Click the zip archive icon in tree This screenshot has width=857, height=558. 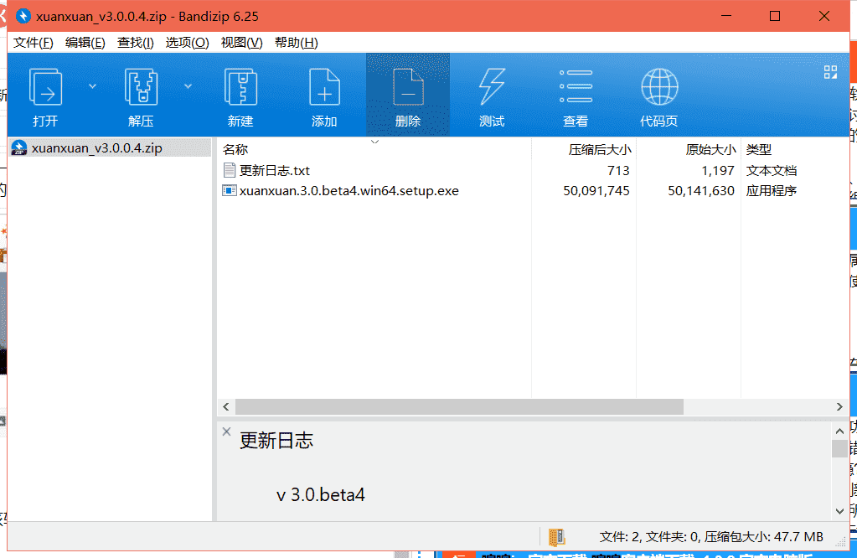19,148
